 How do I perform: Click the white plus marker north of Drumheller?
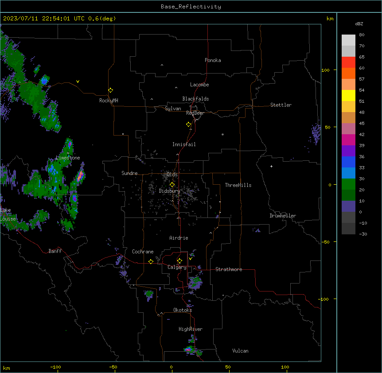[x=271, y=166]
